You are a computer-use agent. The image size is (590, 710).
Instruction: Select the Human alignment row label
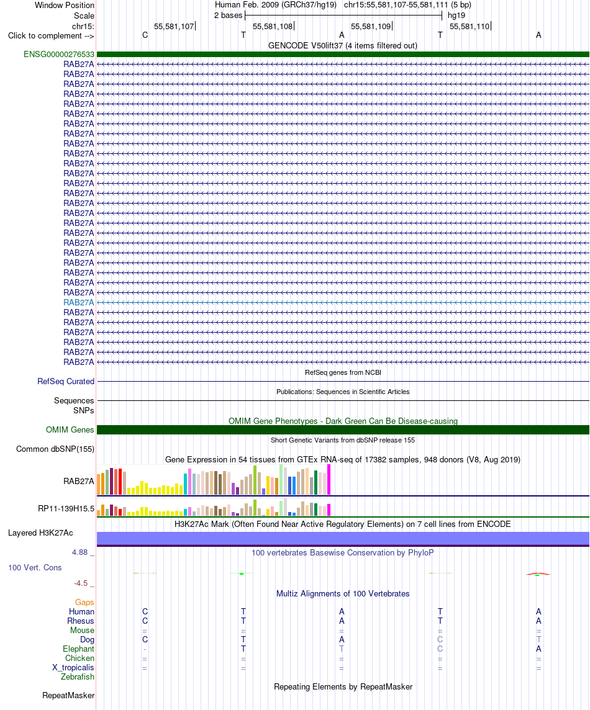(x=81, y=612)
